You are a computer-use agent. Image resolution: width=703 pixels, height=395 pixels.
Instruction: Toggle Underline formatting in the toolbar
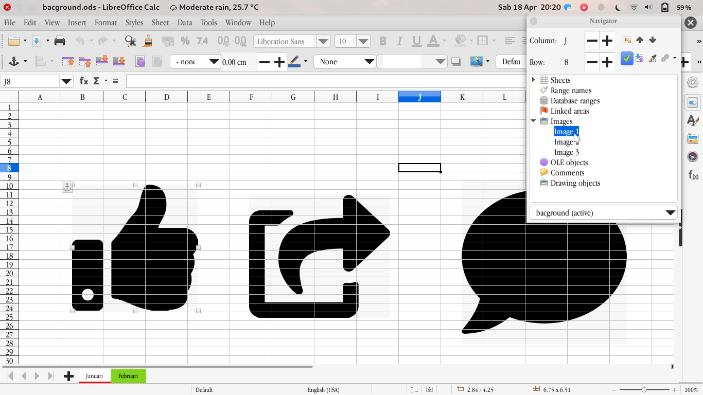(x=416, y=41)
